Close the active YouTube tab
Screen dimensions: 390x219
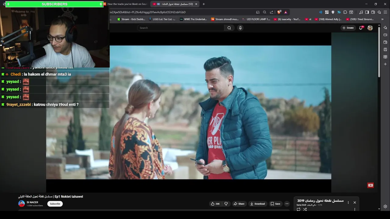196,4
